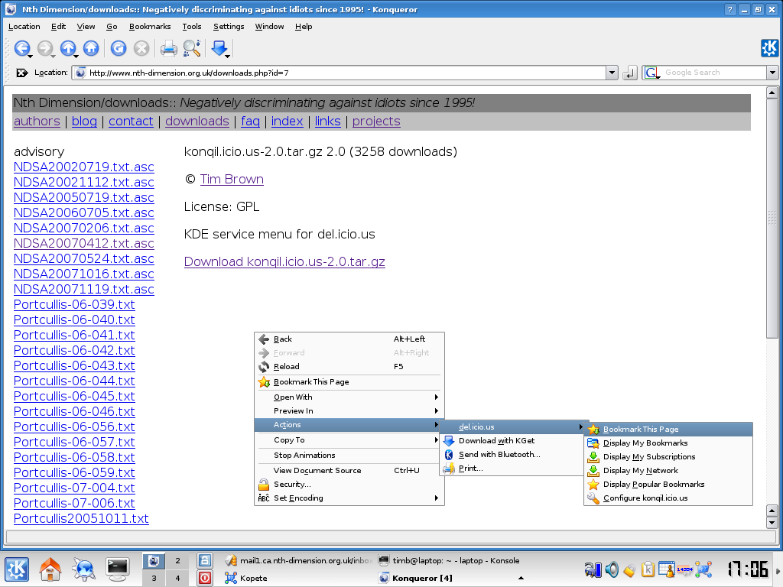Launch Konqueror web browser from taskbar

pyautogui.click(x=83, y=569)
